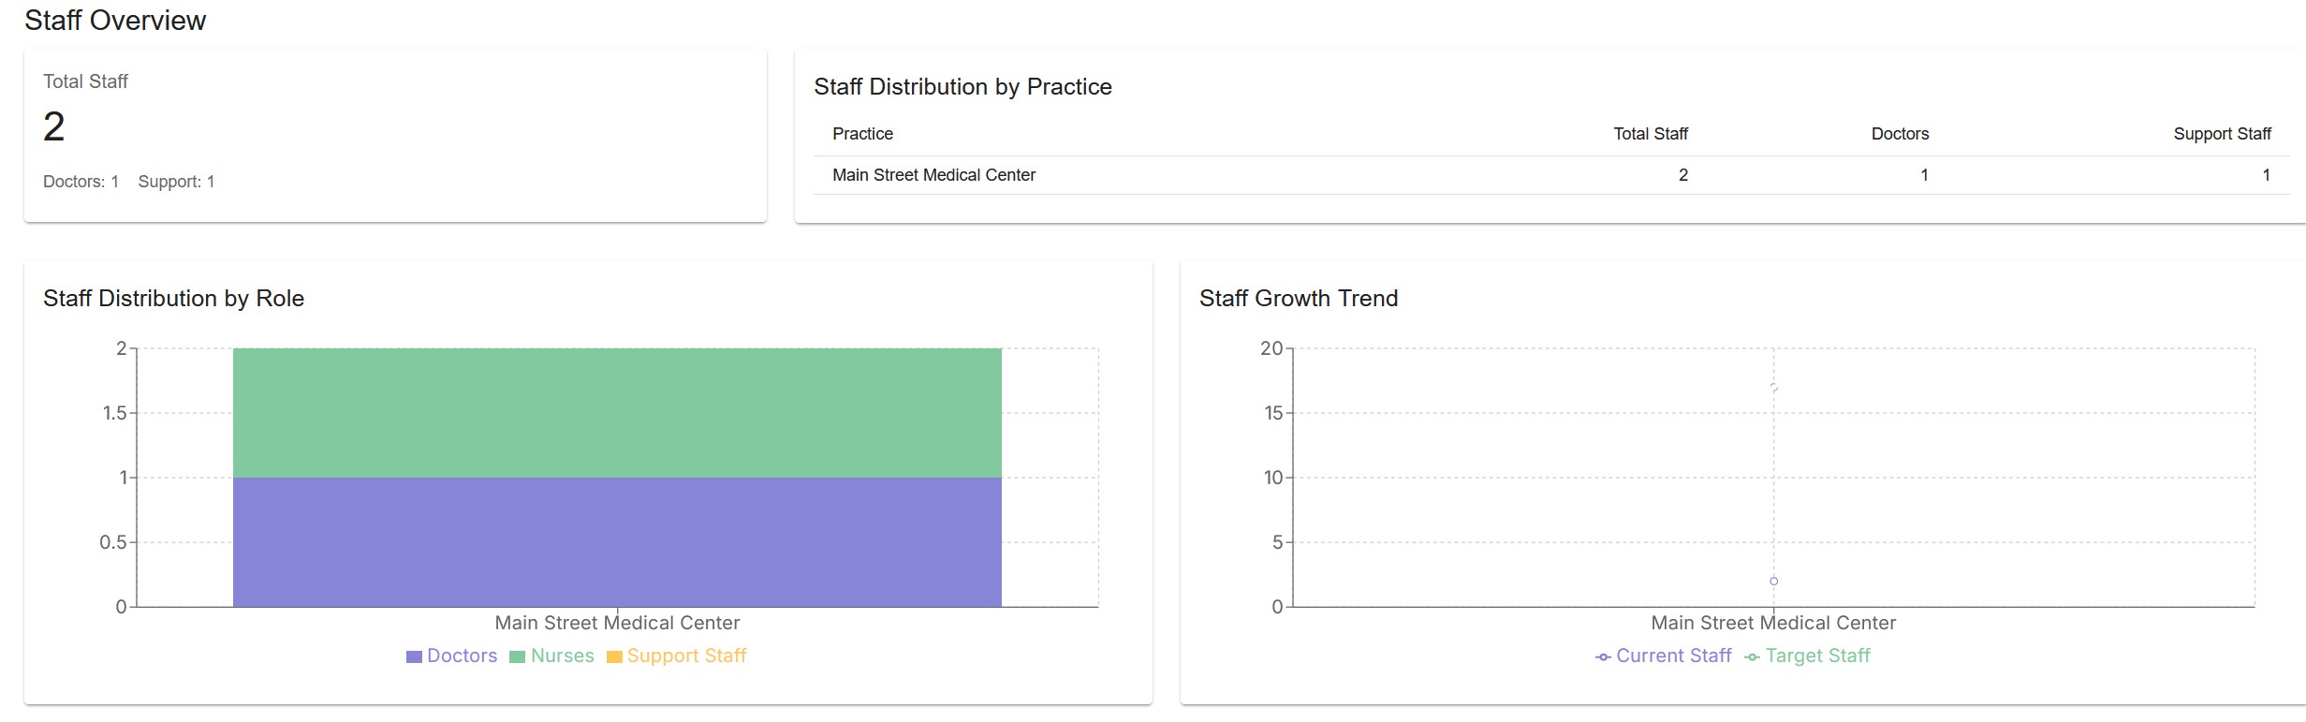Click the Current Staff legend line marker
Viewport: 2306px width, 722px height.
1603,656
